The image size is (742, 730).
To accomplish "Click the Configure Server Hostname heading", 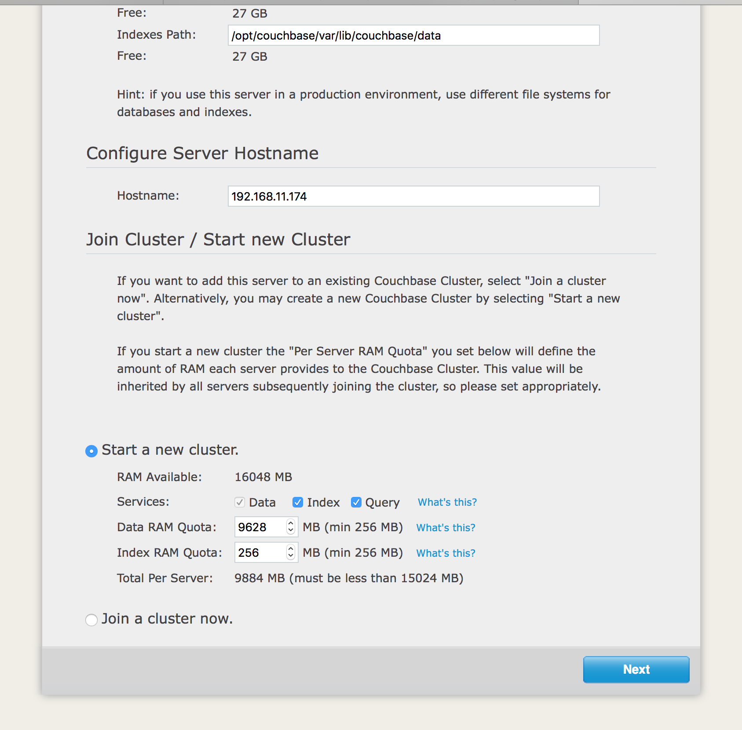I will 202,153.
